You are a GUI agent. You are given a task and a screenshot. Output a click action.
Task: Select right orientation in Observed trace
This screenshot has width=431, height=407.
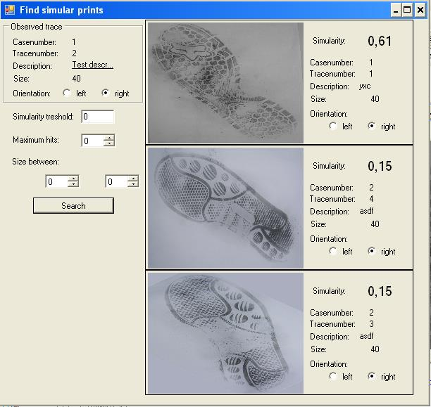105,93
